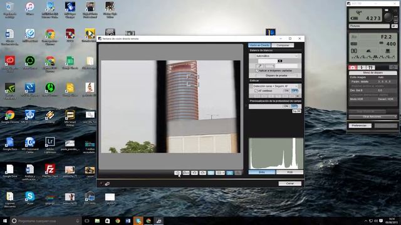Select Parám. detalle row
This screenshot has height=225, width=401.
click(373, 82)
